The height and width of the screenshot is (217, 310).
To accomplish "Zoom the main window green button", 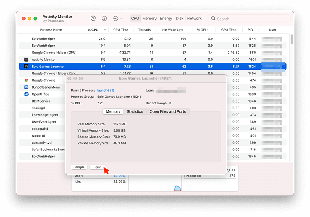I will click(35, 18).
